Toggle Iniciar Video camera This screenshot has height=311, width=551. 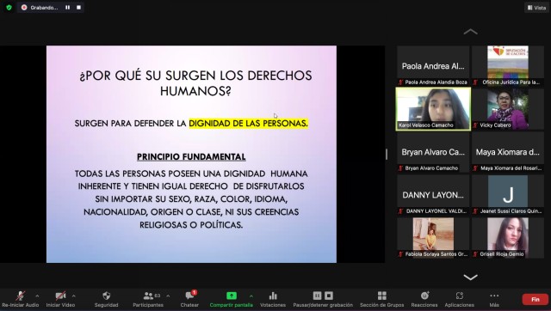[x=60, y=296]
